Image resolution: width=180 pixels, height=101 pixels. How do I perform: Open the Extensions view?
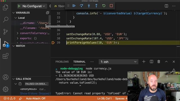click(5, 56)
